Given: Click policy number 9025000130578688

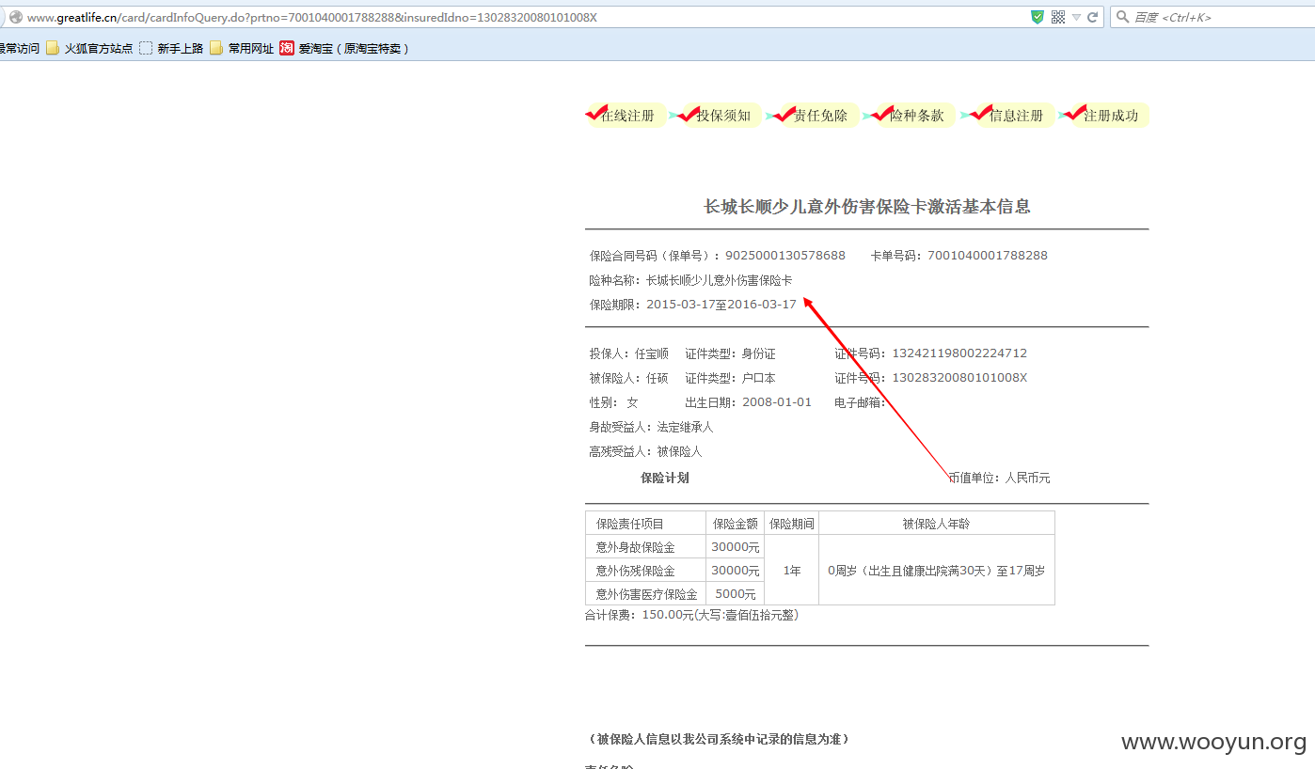Looking at the screenshot, I should (785, 256).
